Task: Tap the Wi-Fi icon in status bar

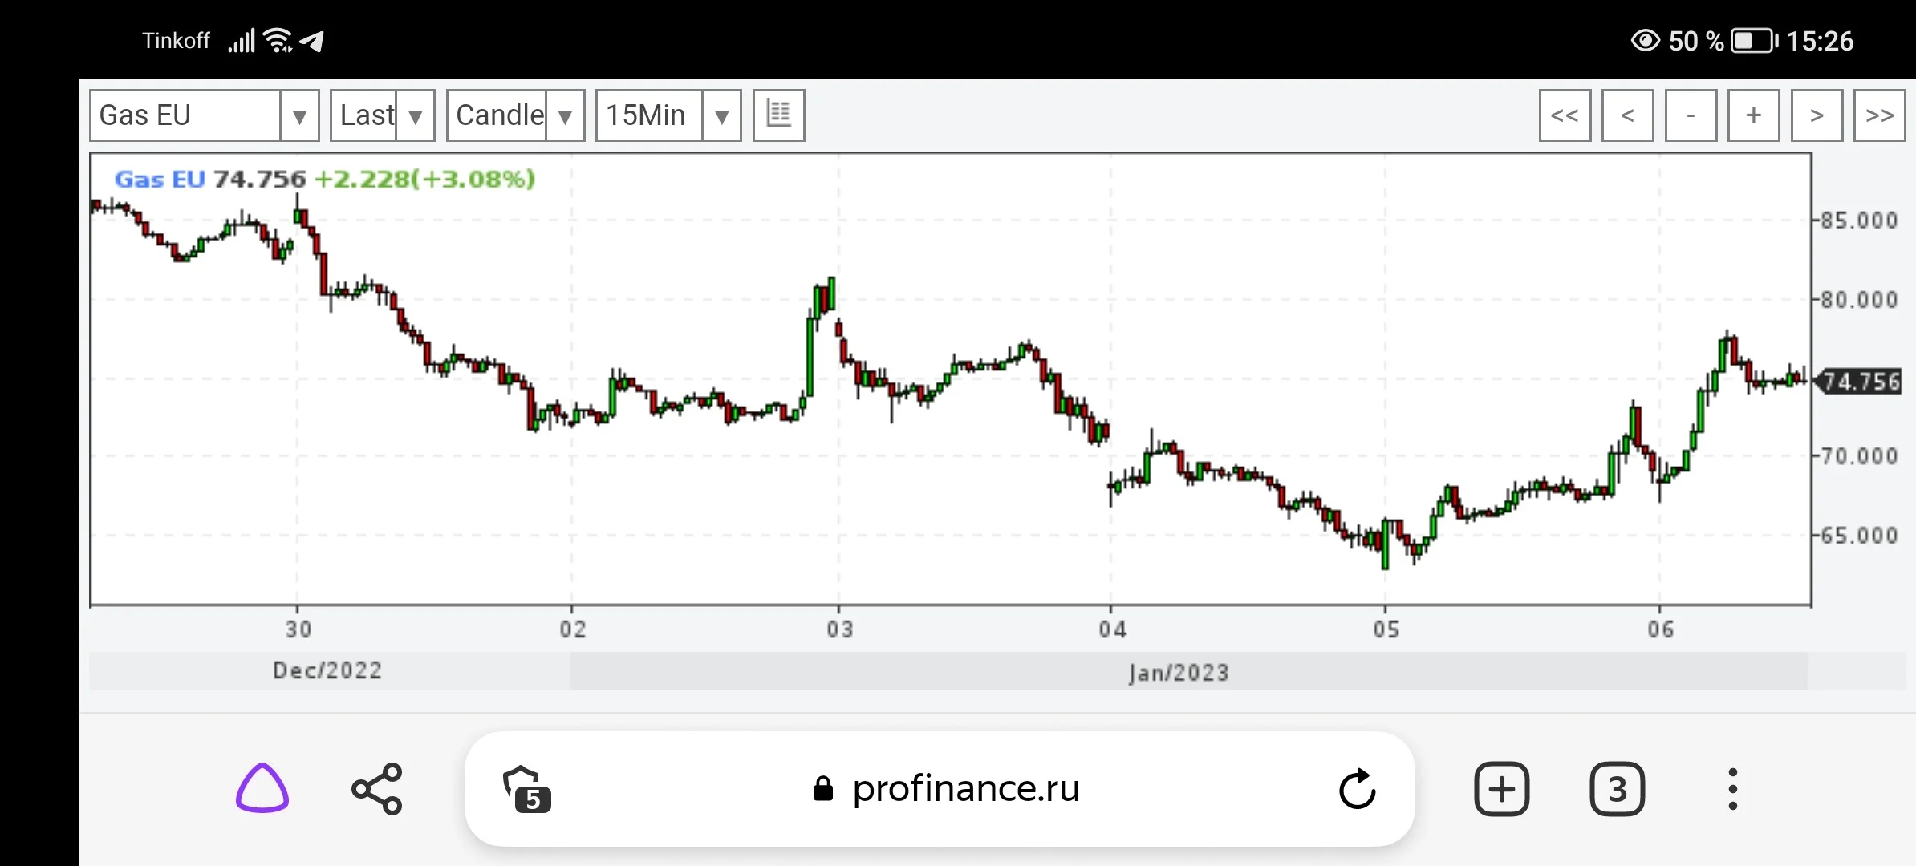Action: (x=278, y=40)
